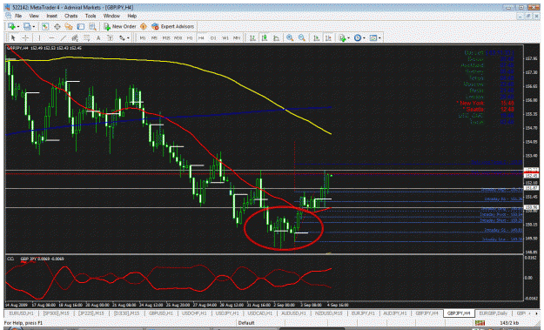
Task: Open the Help menu
Action: (x=131, y=16)
